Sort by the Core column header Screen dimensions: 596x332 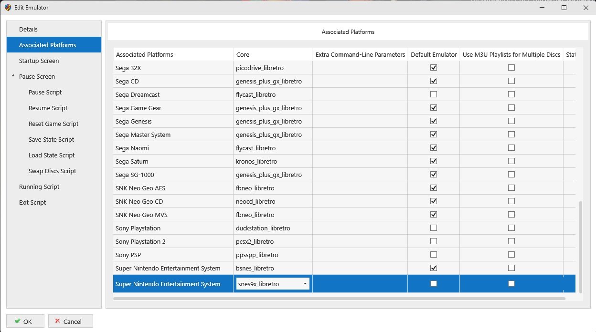273,54
